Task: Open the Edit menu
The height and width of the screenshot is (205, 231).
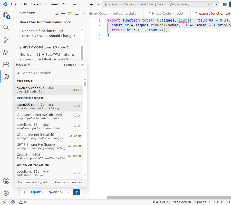Action: pos(24,4)
